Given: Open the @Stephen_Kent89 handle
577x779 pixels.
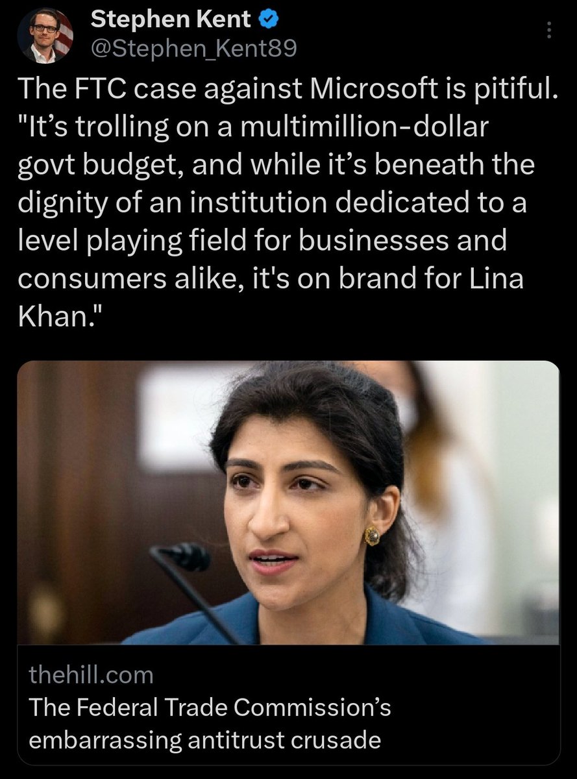Looking at the screenshot, I should pos(193,49).
